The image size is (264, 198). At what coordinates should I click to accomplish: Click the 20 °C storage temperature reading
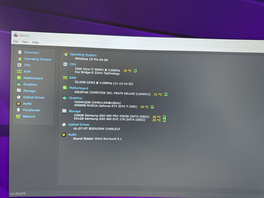(157, 120)
